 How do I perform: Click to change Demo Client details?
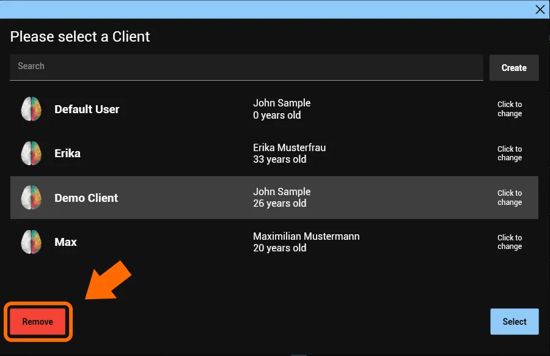[x=510, y=198]
